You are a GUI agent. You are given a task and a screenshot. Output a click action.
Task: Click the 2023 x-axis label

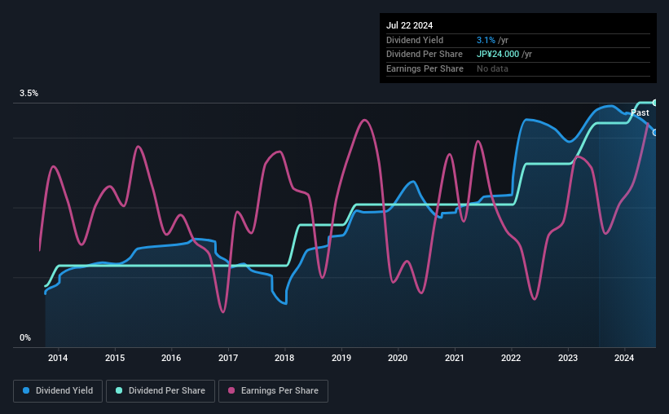coord(568,358)
